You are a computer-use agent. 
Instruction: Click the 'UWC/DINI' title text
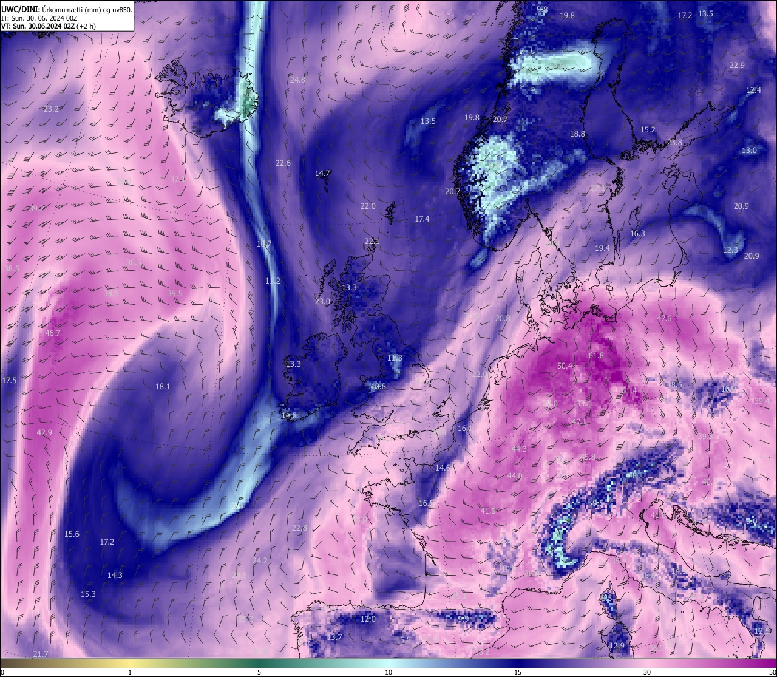[20, 10]
